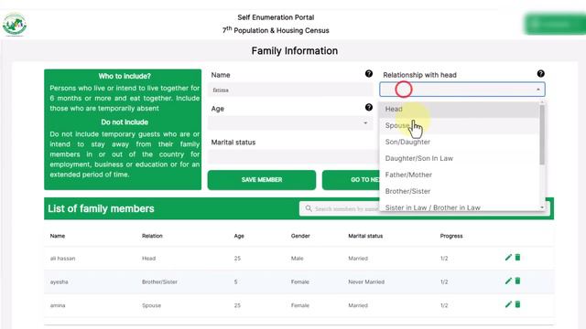586x329 pixels.
Task: Click 'Brother/Sister' relation in ayesha's row
Action: coord(159,282)
